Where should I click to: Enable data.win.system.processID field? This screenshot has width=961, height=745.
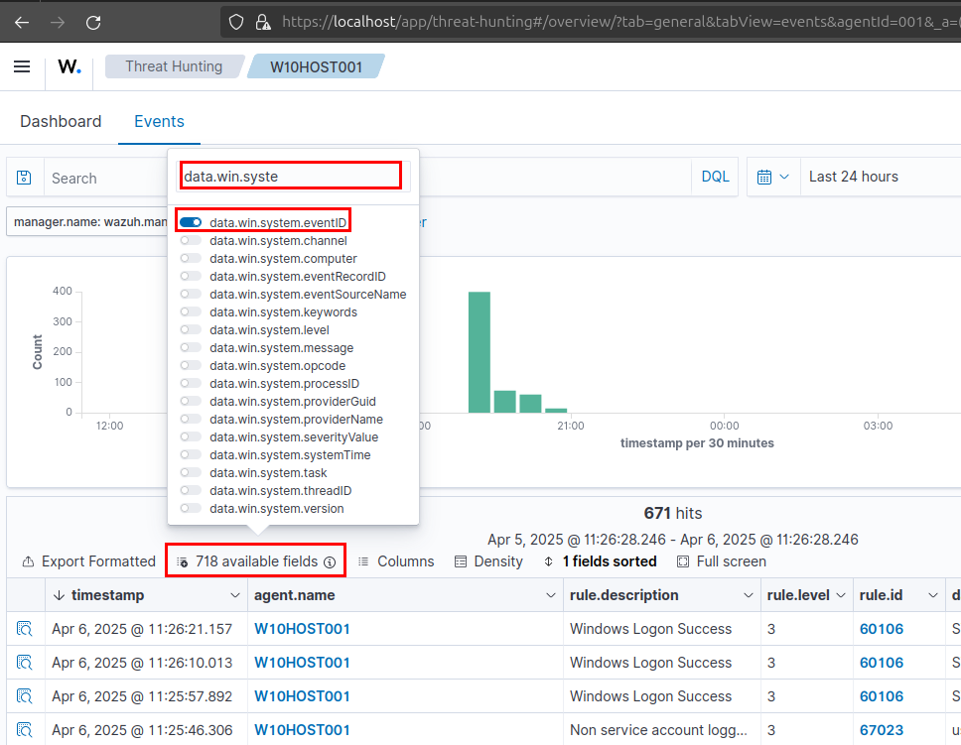pyautogui.click(x=191, y=383)
